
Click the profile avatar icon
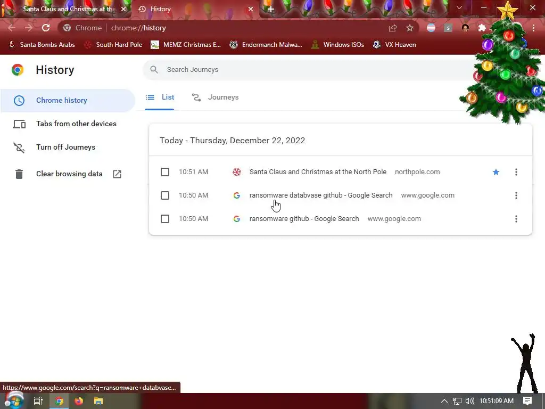(465, 28)
